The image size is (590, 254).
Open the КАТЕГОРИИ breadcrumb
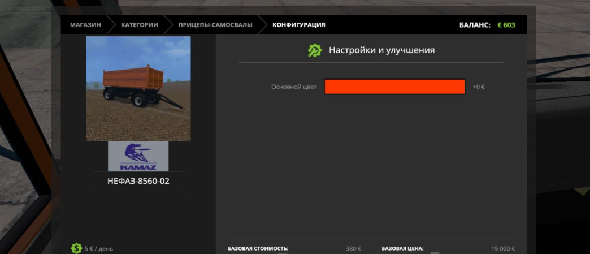[139, 25]
